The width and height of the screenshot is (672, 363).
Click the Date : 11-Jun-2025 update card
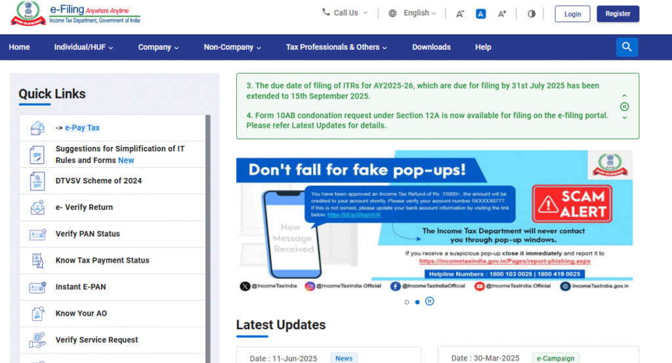pos(329,355)
